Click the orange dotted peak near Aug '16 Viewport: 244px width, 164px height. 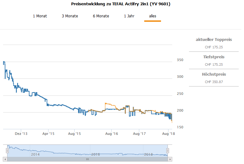(x=106, y=103)
